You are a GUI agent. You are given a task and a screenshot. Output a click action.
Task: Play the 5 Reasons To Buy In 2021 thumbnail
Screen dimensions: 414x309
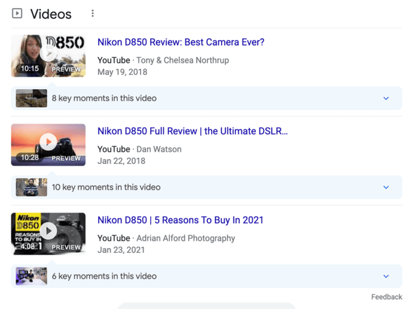(x=48, y=234)
